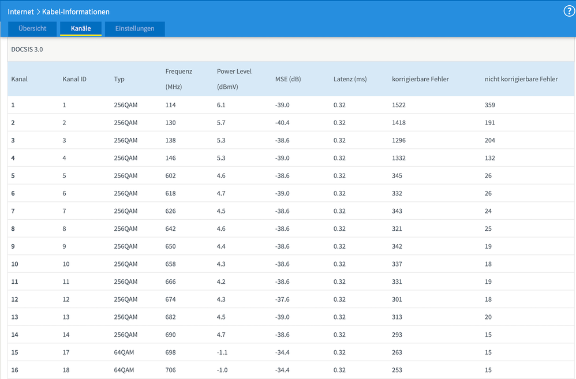Click the help question mark icon
The height and width of the screenshot is (379, 576).
[x=568, y=12]
